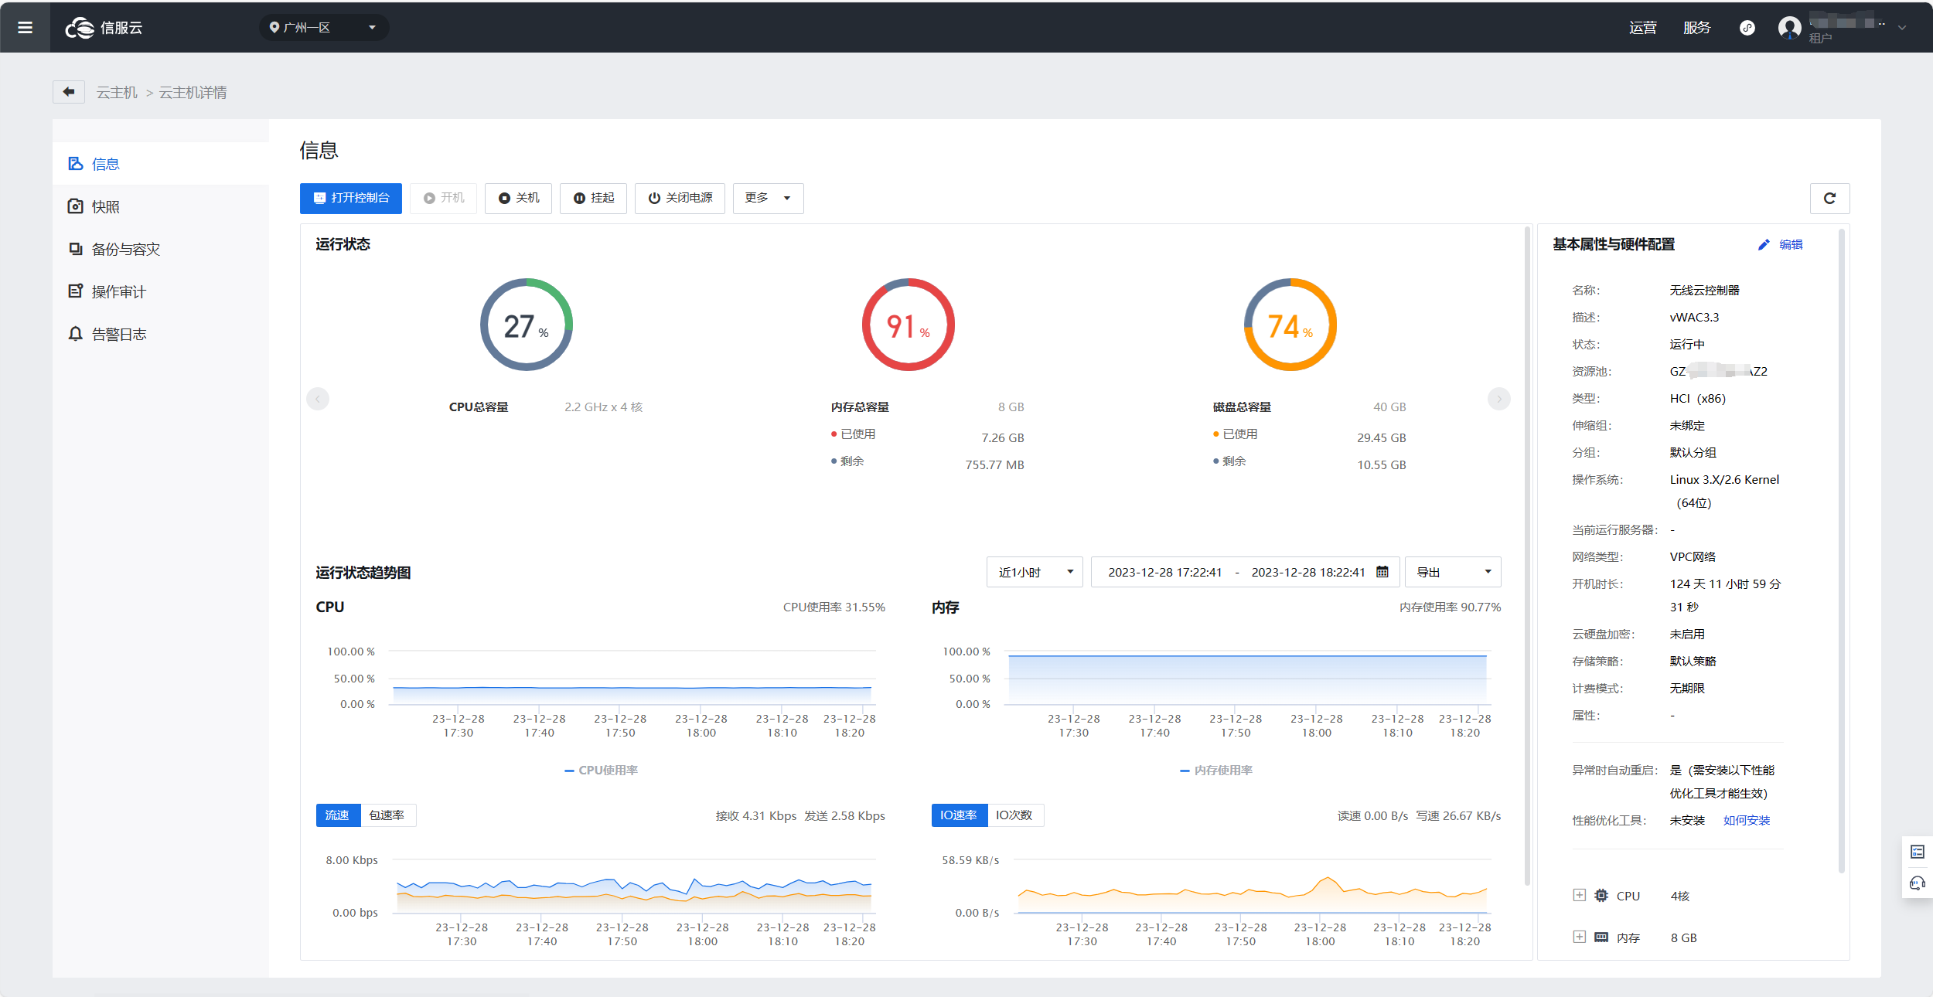This screenshot has height=997, width=1933.
Task: Open the 近1小时 time range dropdown
Action: point(1035,572)
